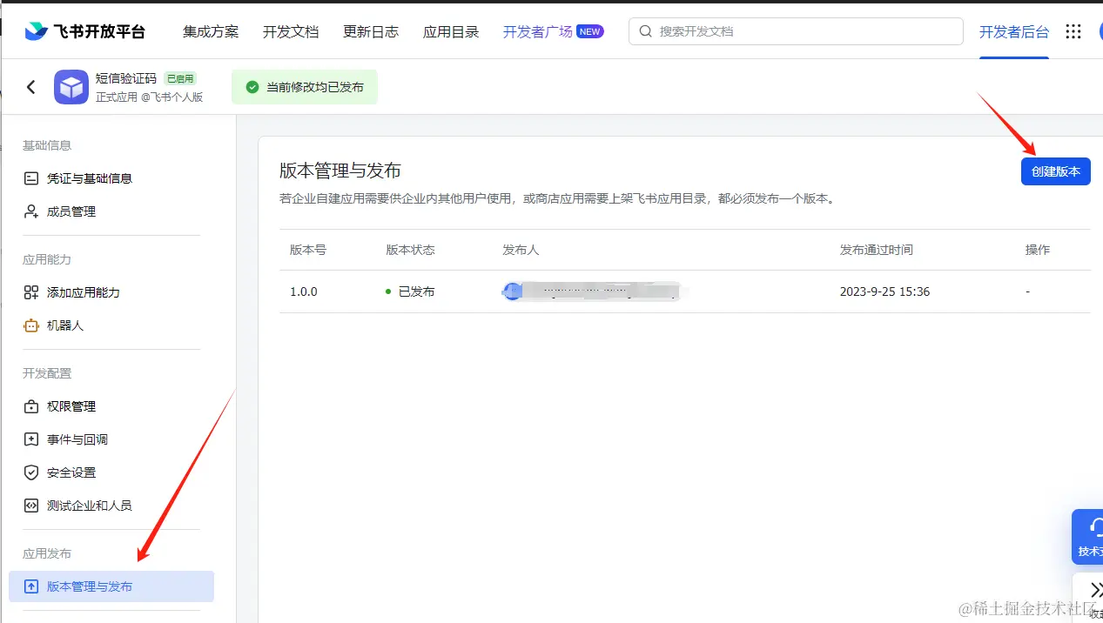Open the apps grid icon beside 开发者后台
This screenshot has width=1103, height=623.
1073,31
